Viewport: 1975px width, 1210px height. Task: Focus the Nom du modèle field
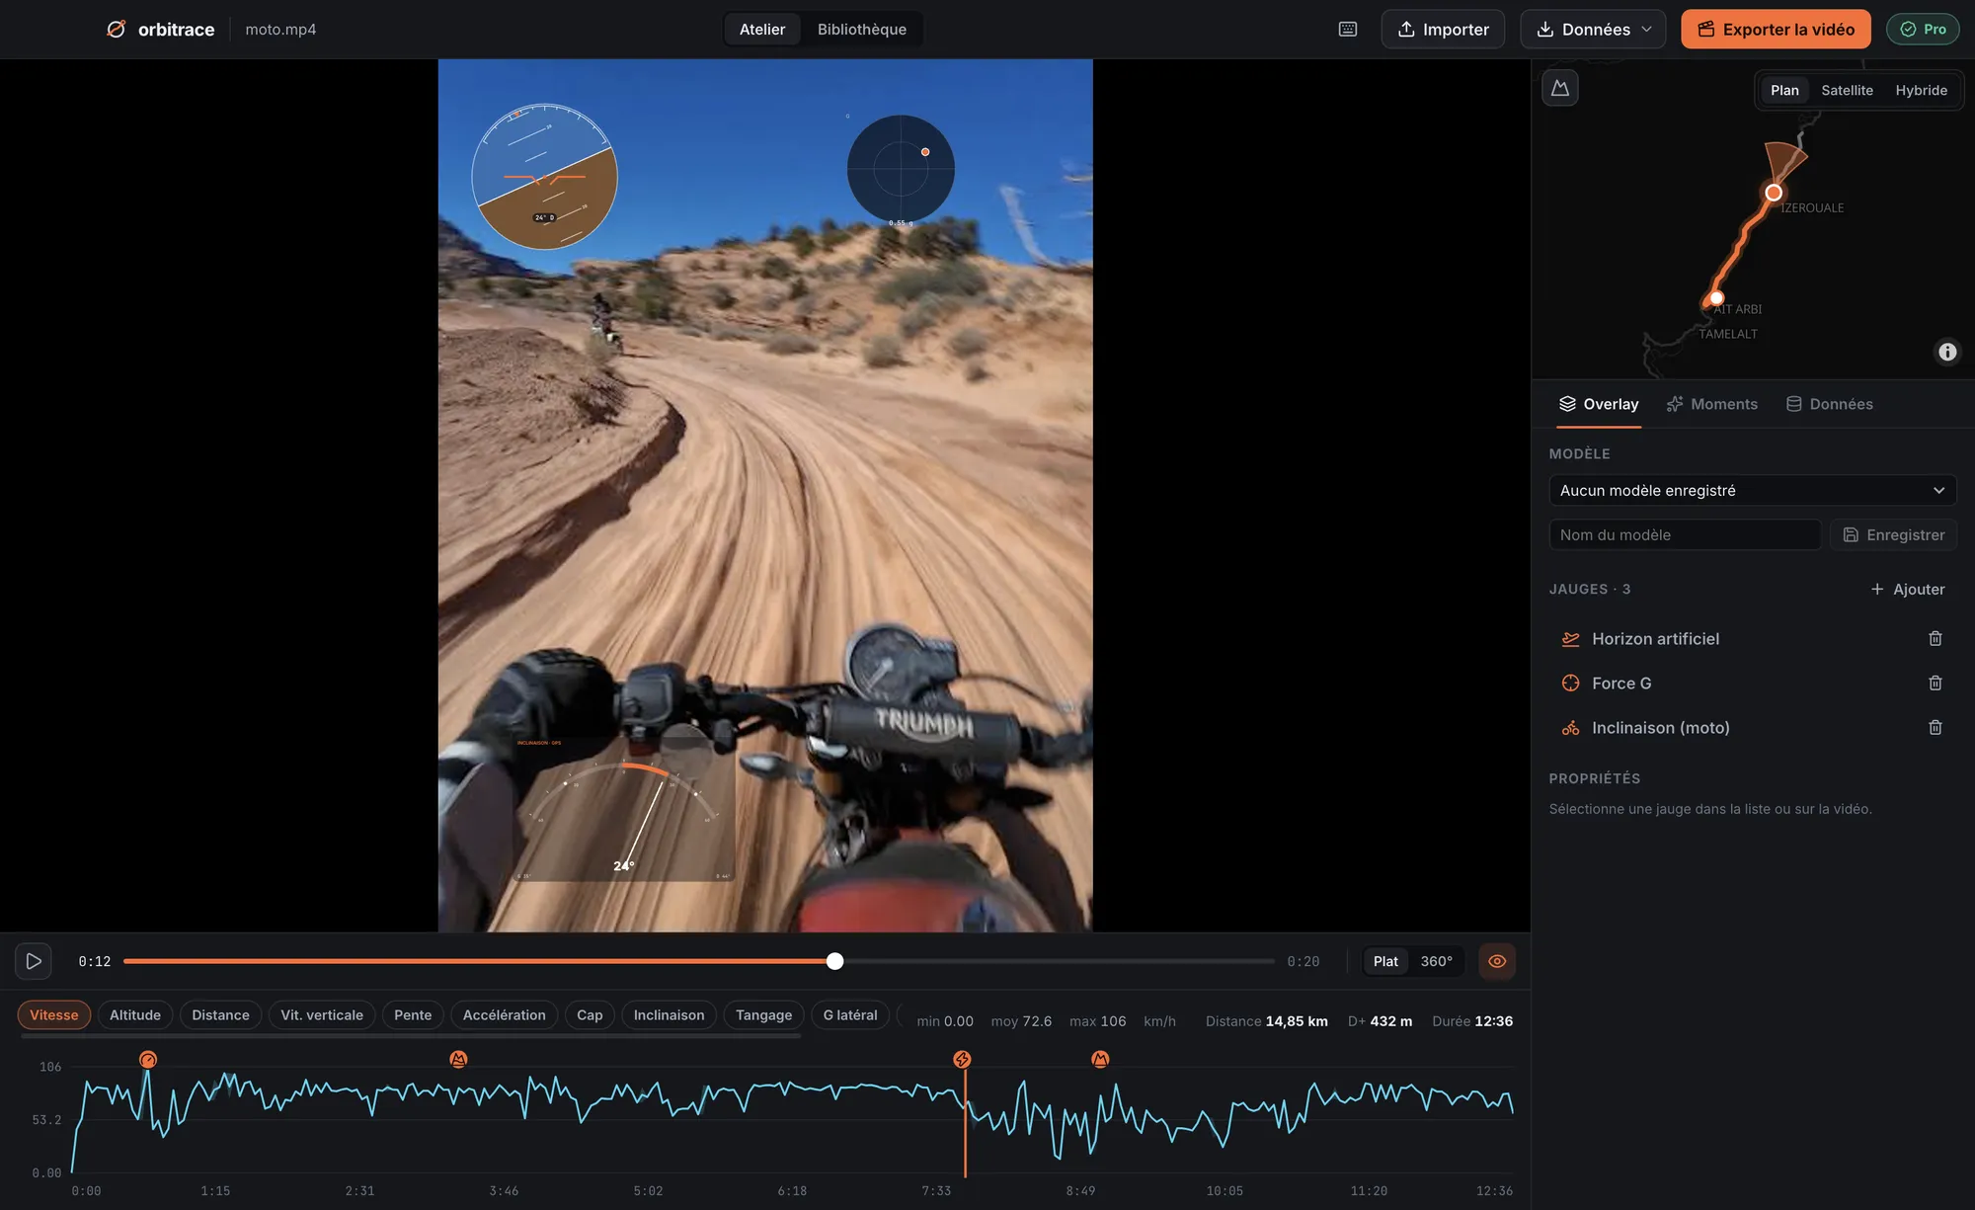[x=1685, y=534]
